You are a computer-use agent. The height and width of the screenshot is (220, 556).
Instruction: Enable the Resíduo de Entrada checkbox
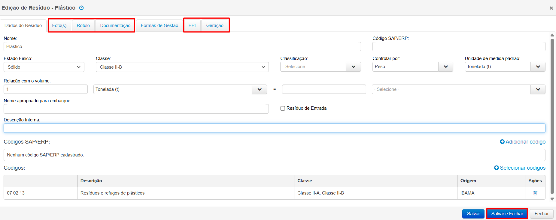[283, 109]
